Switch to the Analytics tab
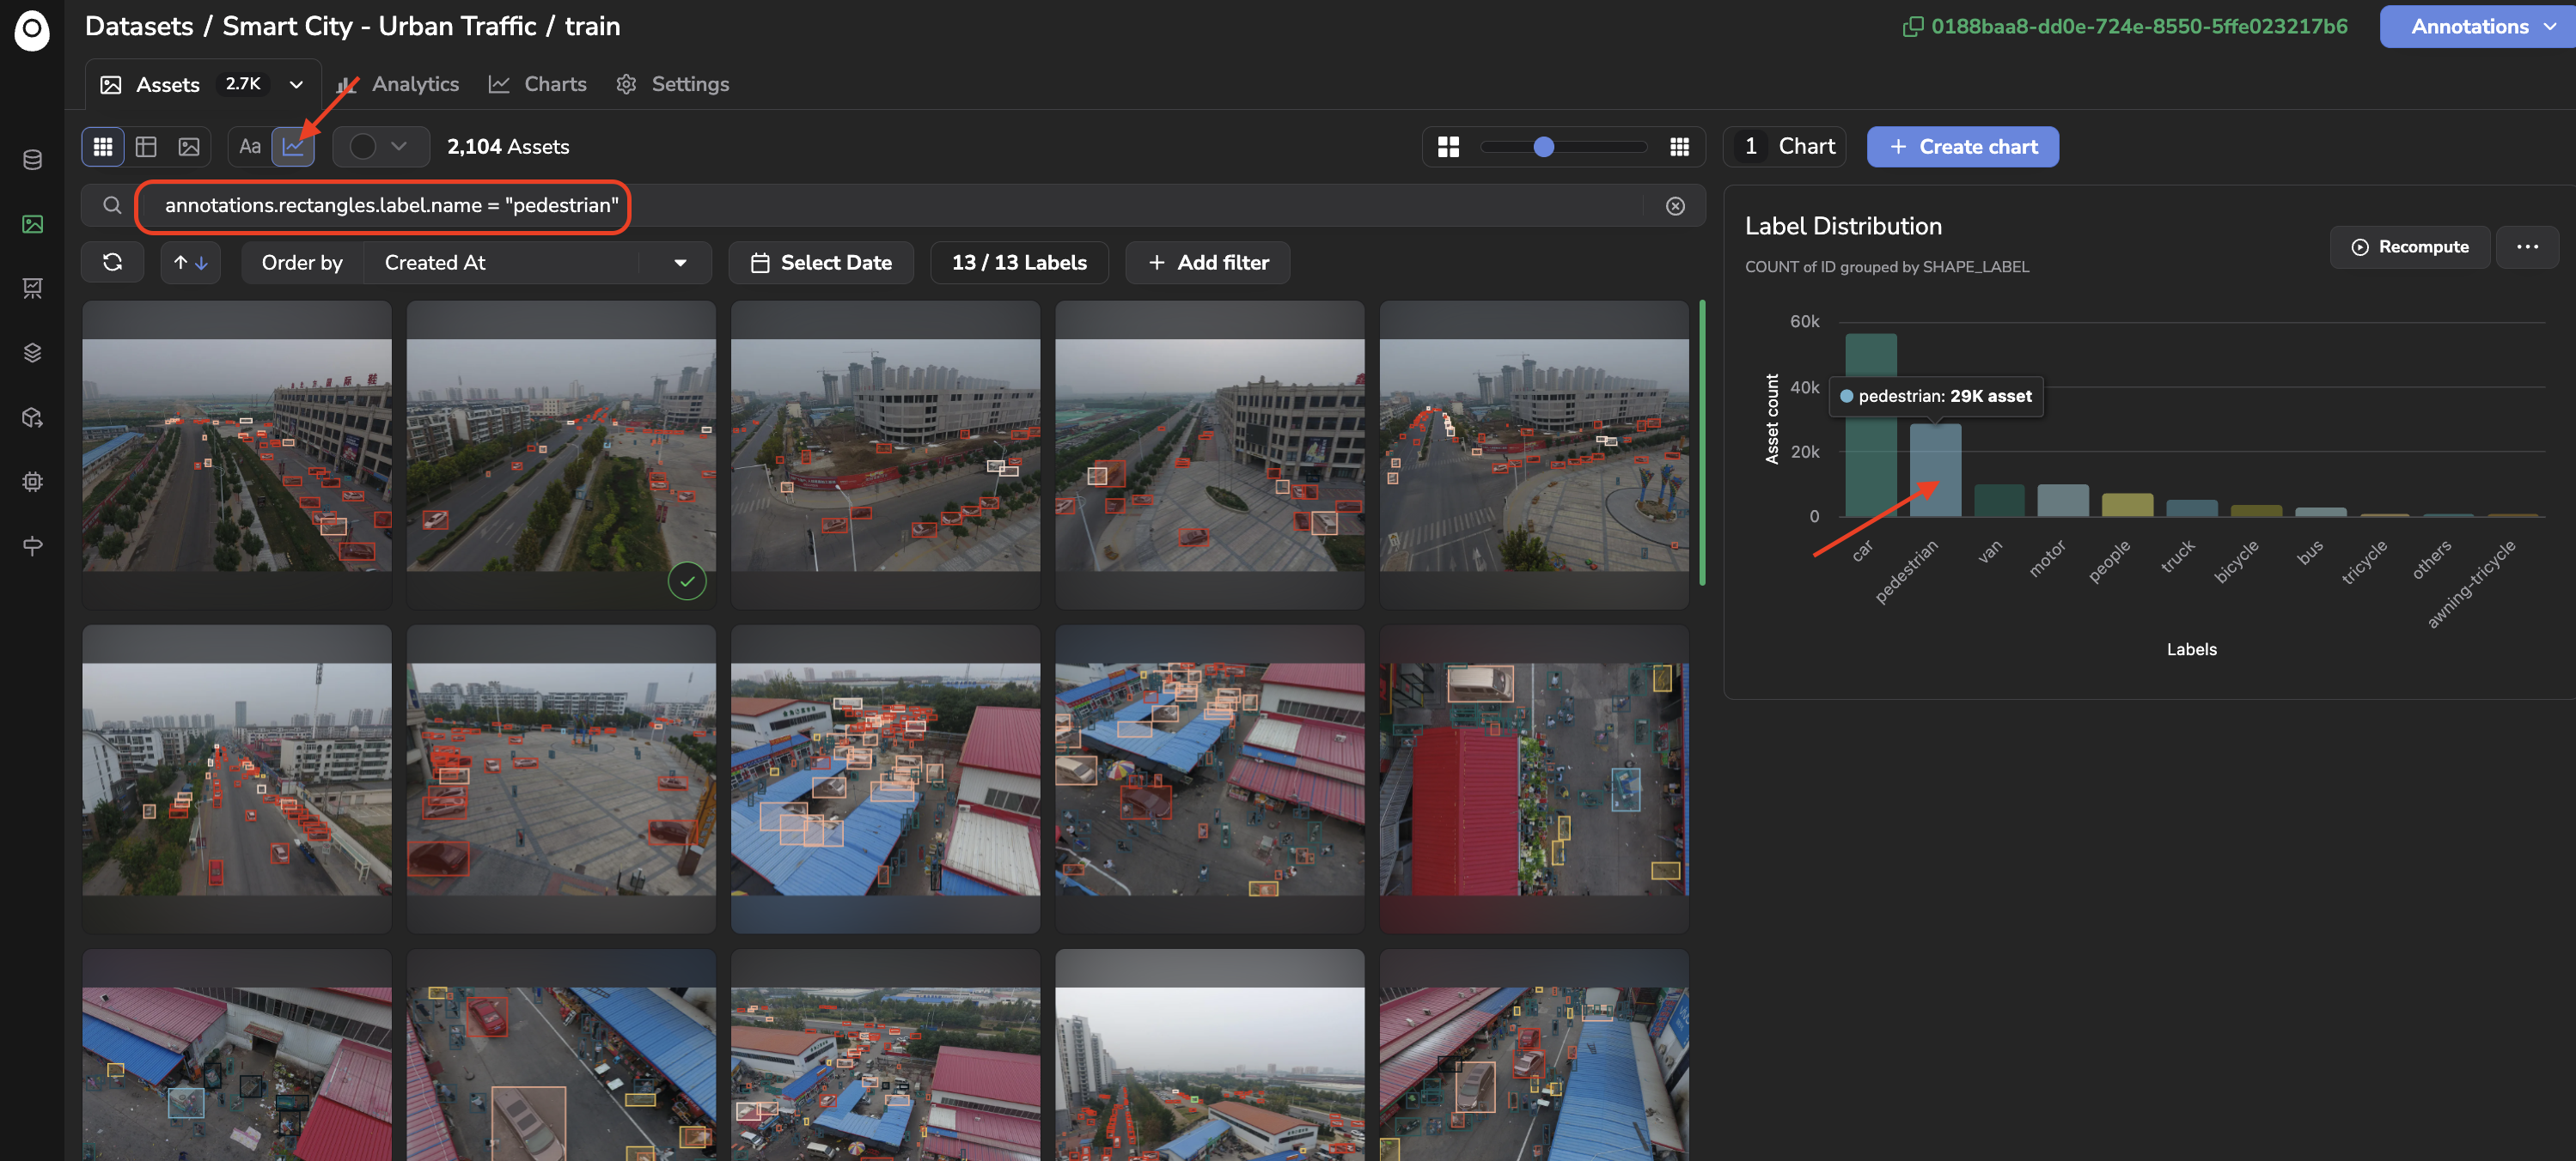This screenshot has height=1161, width=2576. 398,85
